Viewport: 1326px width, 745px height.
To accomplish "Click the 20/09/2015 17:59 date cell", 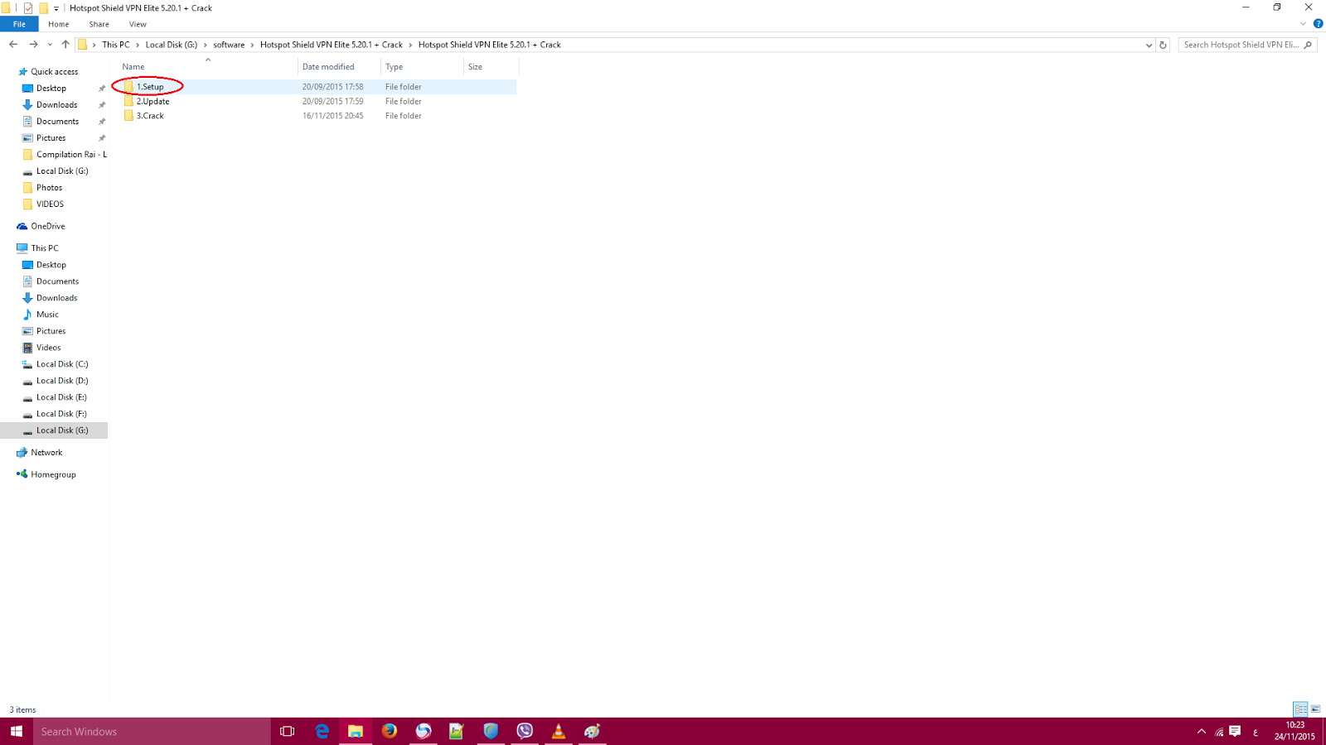I will [x=332, y=102].
